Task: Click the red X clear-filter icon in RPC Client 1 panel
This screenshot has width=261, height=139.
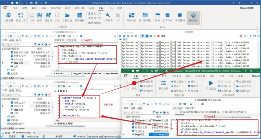Action: (x=49, y=44)
